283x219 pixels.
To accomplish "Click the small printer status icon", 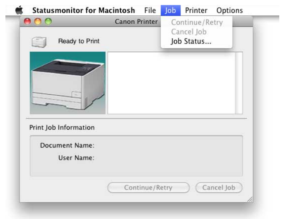I will 39,42.
